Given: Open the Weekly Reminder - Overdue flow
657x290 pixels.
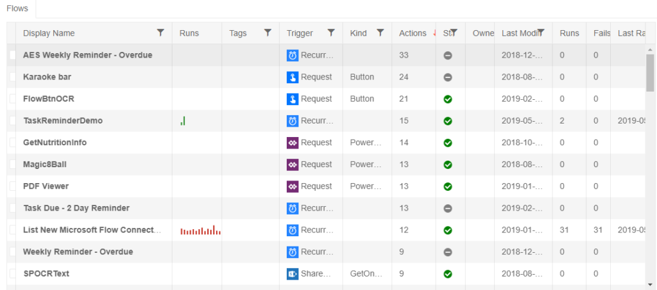Looking at the screenshot, I should tap(78, 252).
